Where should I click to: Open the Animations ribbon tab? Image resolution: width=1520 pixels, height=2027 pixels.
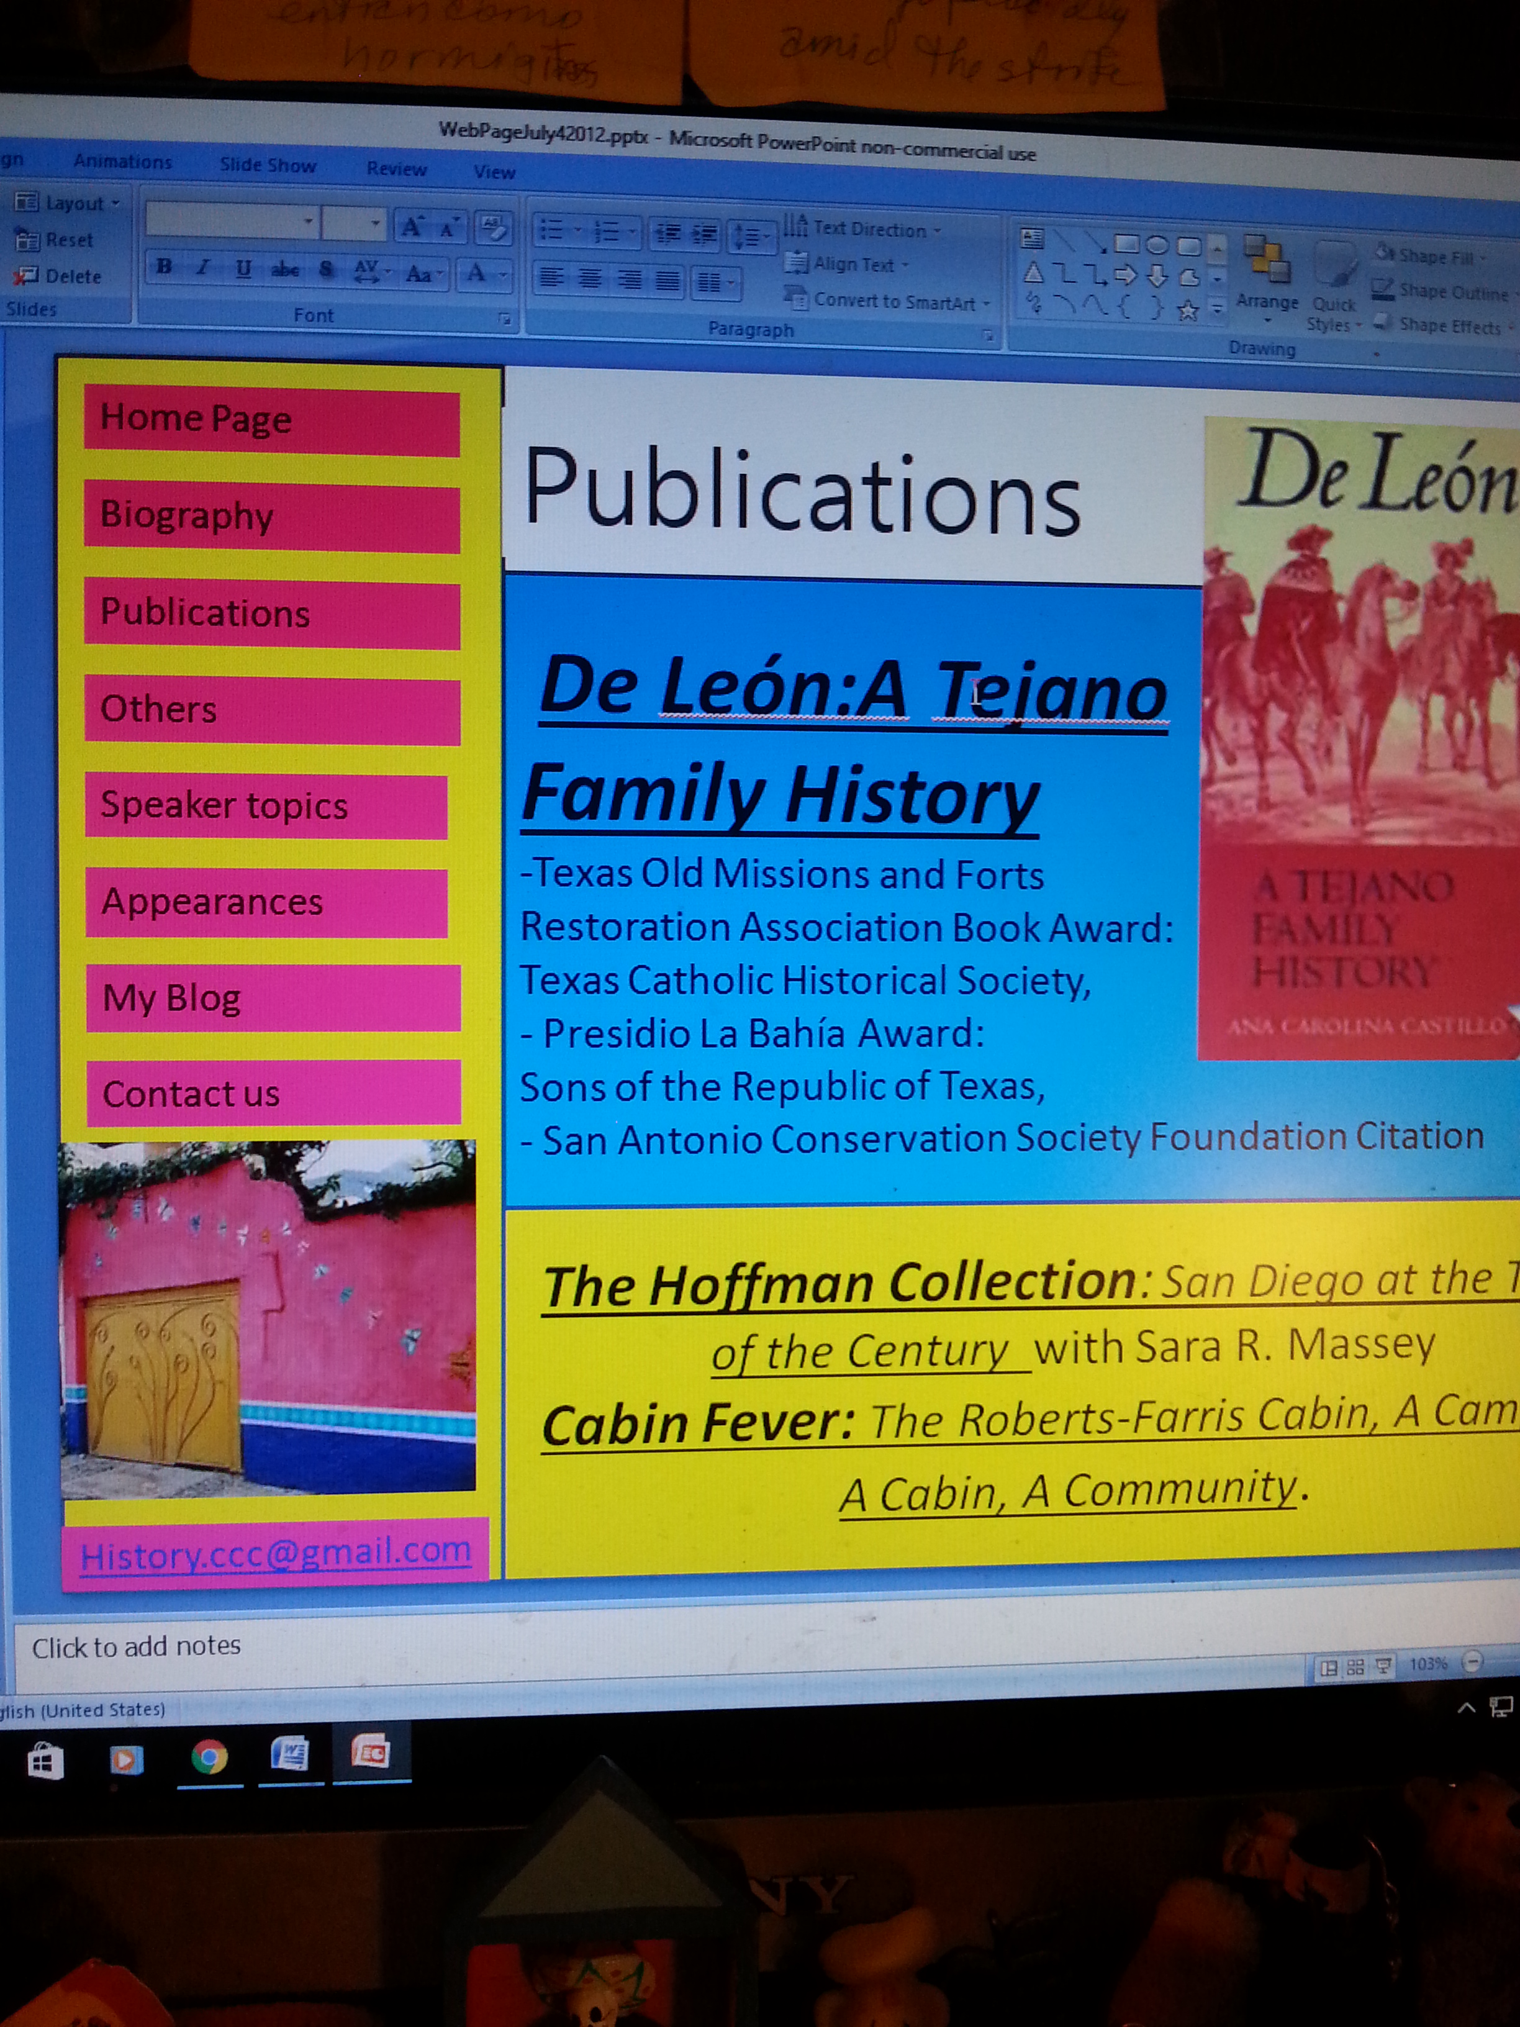(x=123, y=161)
